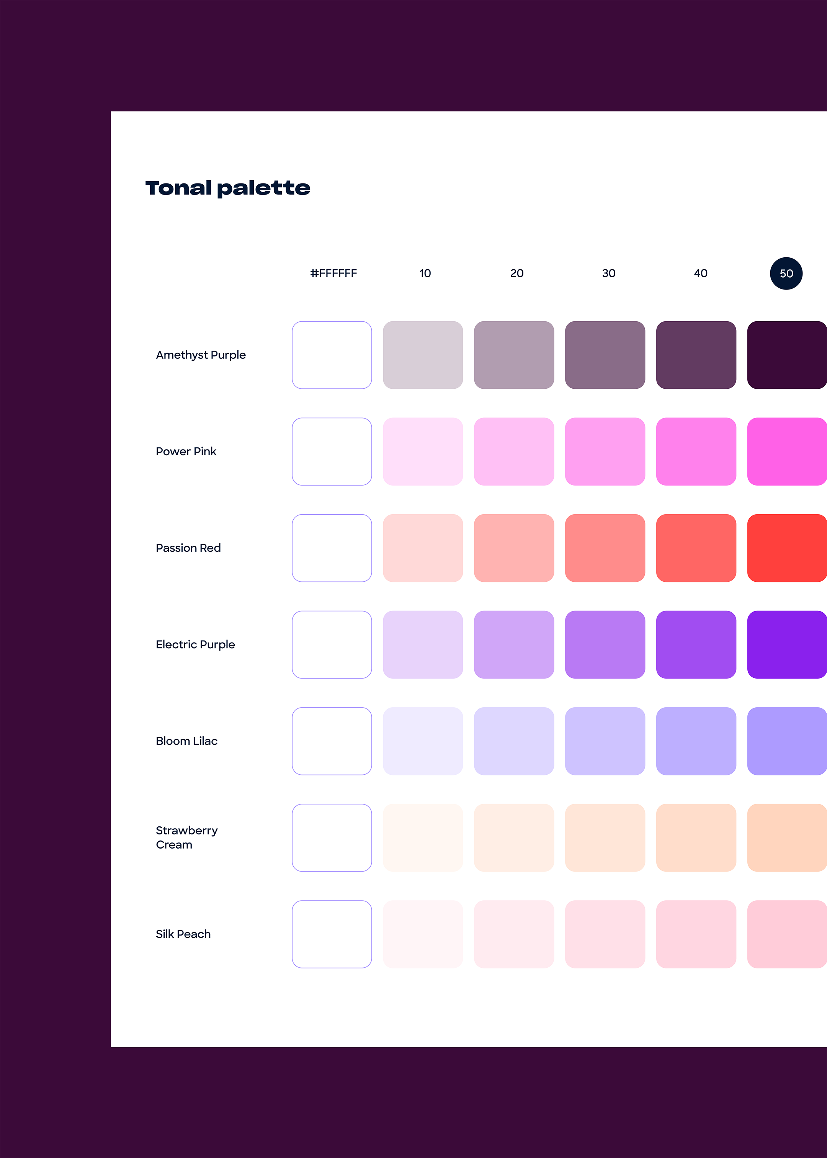Pick the Amethyst Purple 20 swatch
827x1158 pixels.
point(514,355)
